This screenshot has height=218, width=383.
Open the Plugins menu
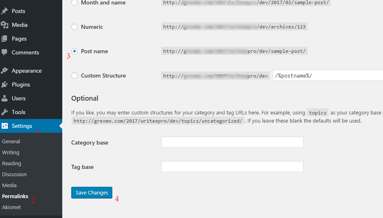click(31, 84)
